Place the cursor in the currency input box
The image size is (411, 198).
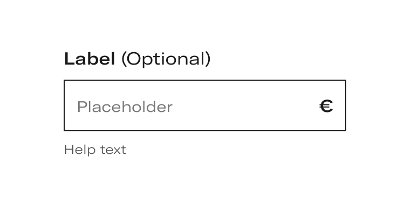[205, 105]
